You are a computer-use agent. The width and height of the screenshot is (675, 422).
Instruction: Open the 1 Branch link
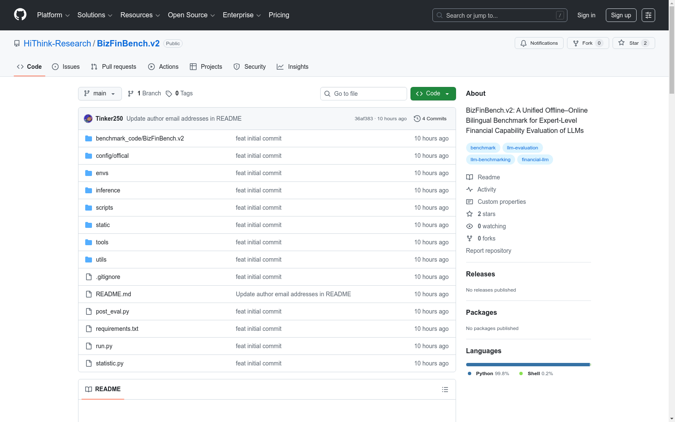tap(144, 93)
